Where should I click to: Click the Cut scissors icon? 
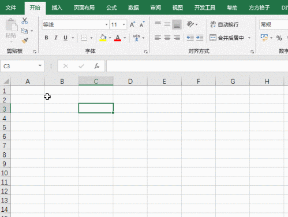(x=24, y=21)
